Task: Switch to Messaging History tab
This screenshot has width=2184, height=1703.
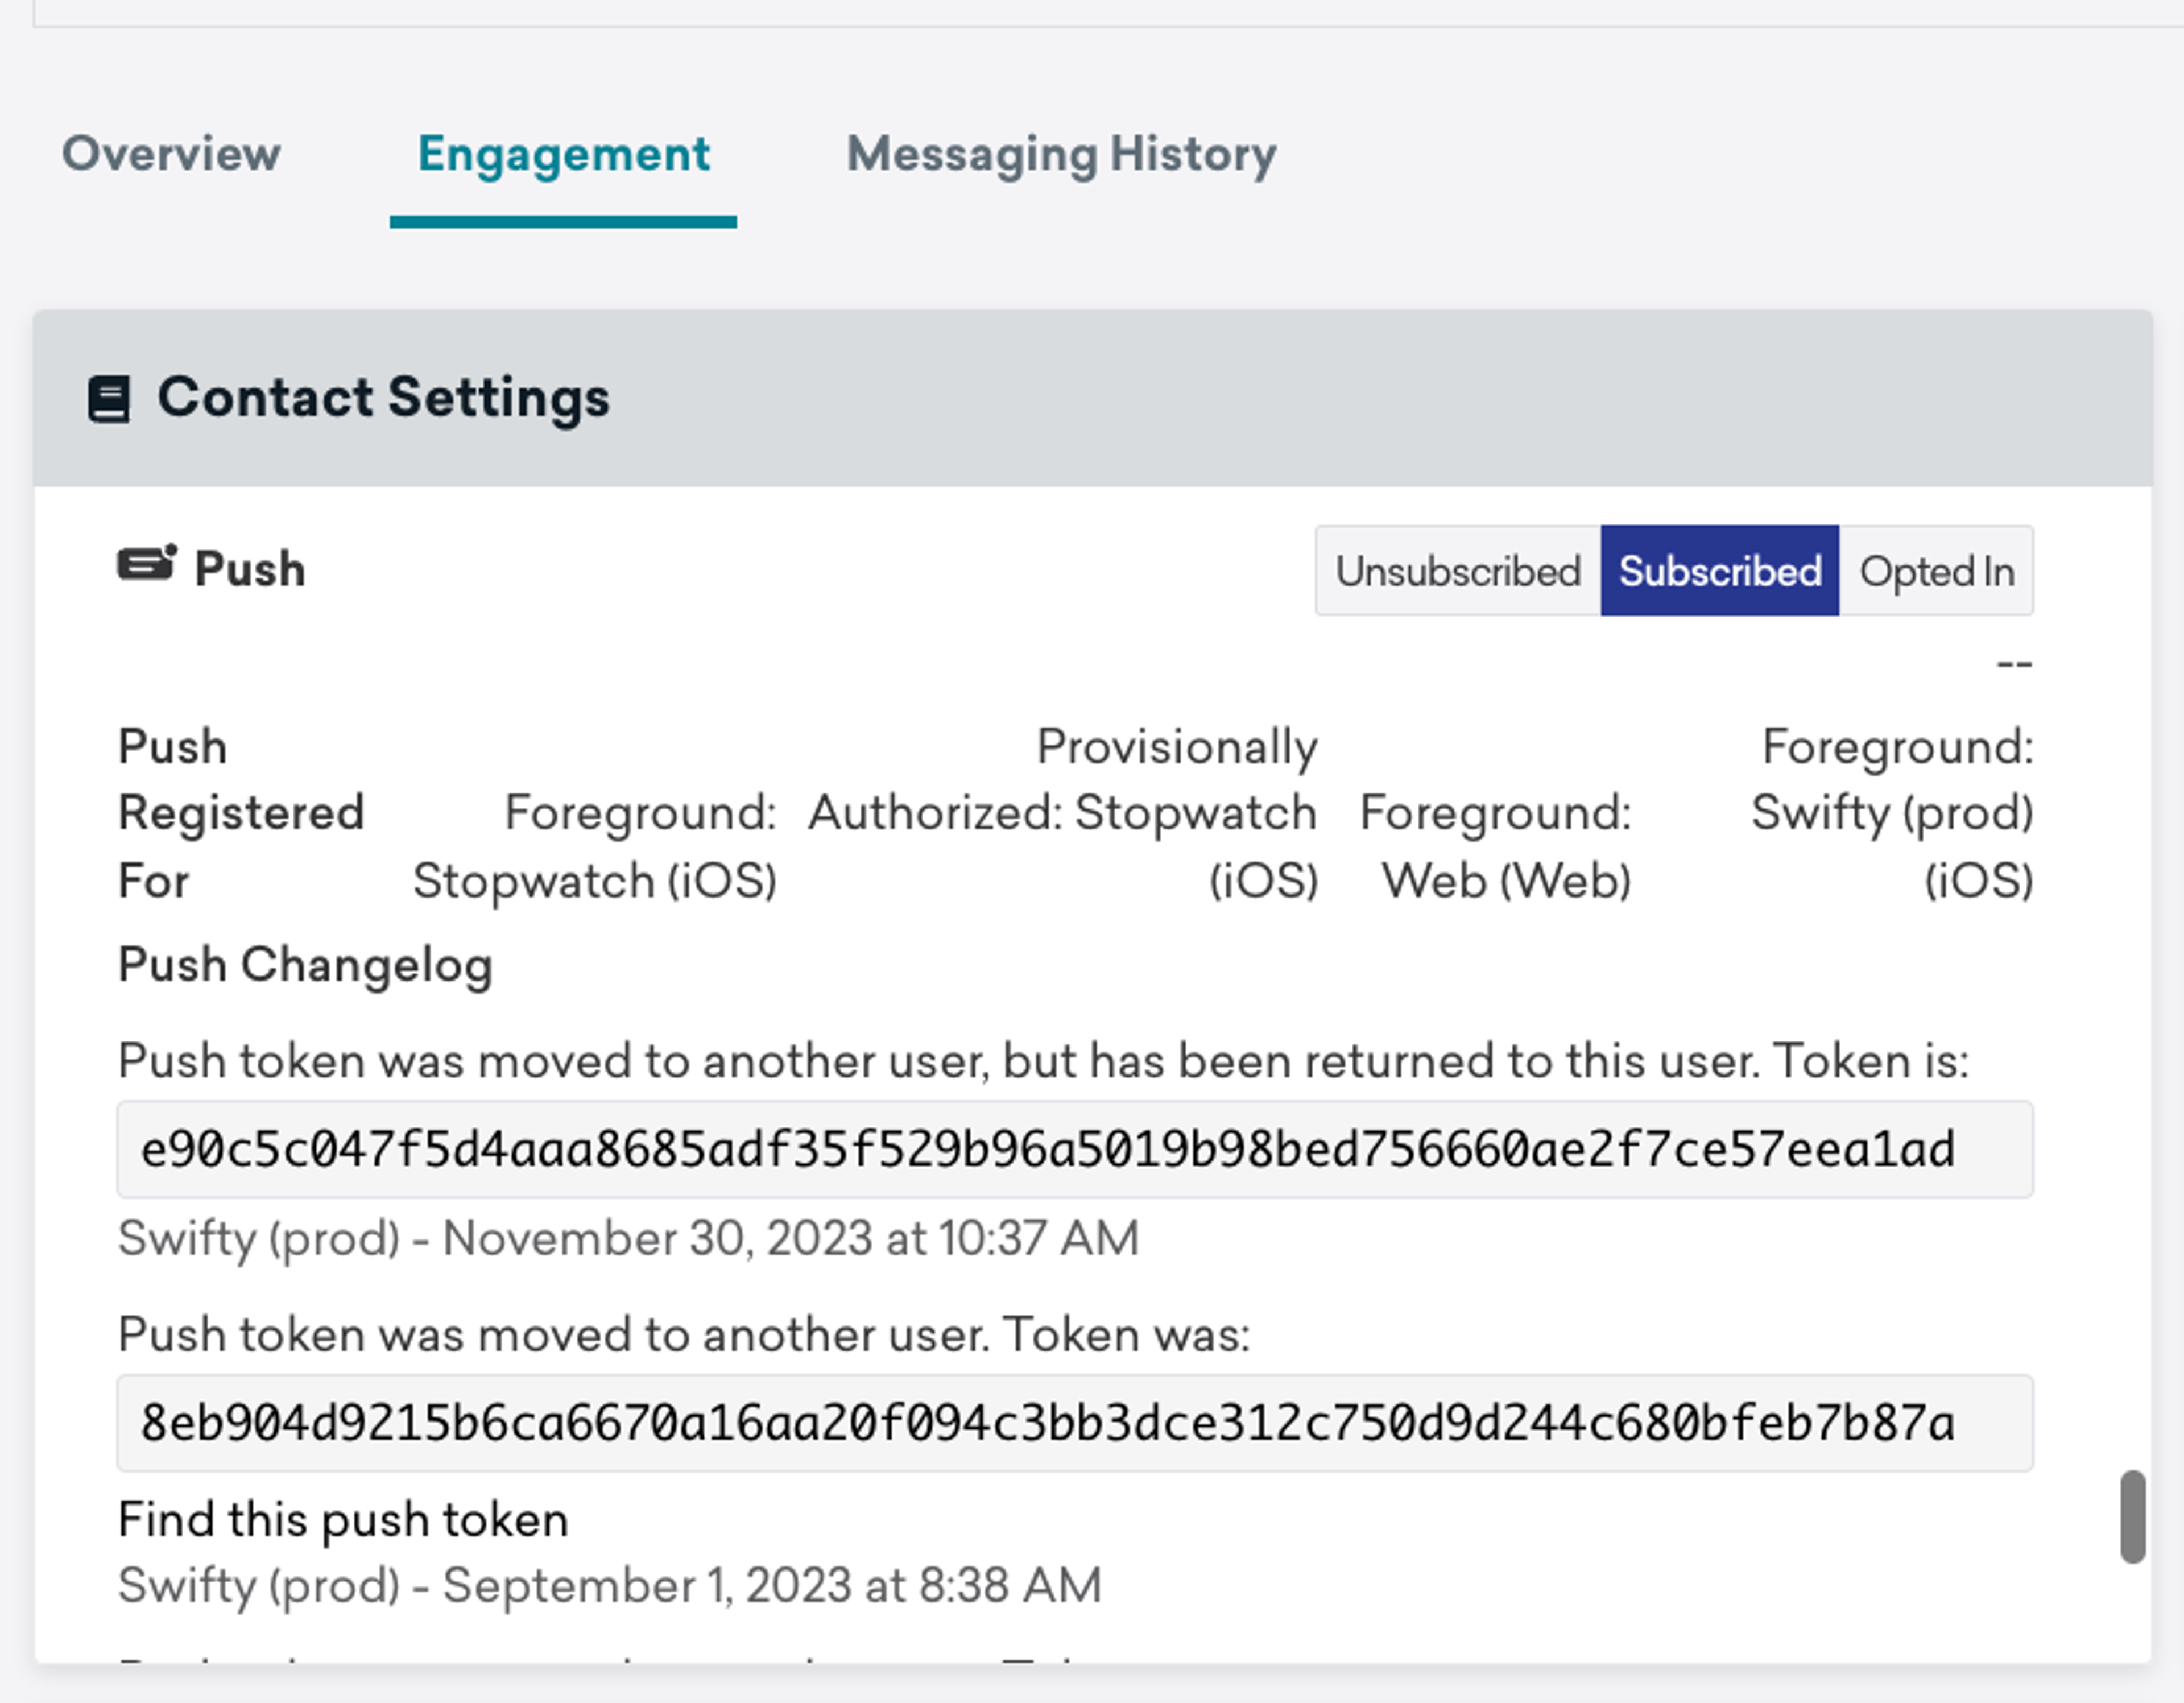Action: (x=1061, y=154)
